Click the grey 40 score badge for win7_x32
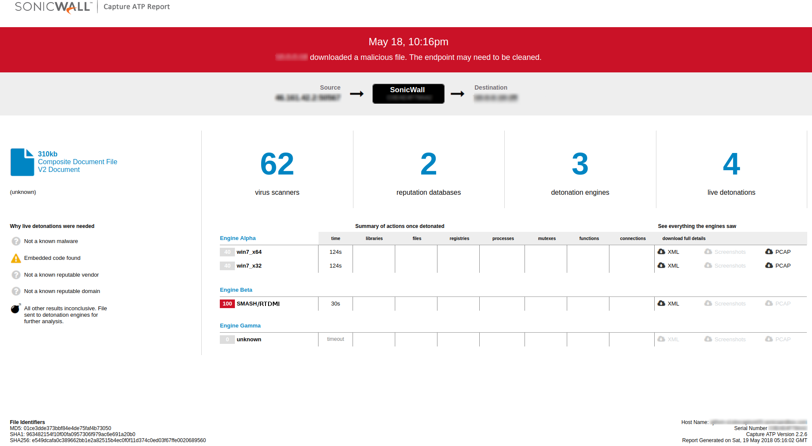This screenshot has height=446, width=812. pyautogui.click(x=227, y=266)
